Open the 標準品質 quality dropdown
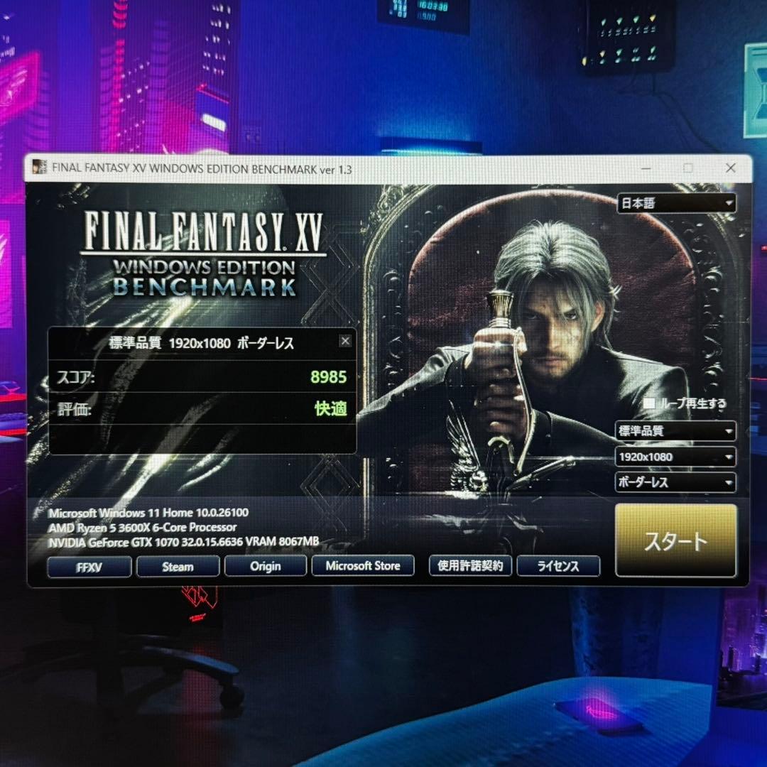 point(675,431)
